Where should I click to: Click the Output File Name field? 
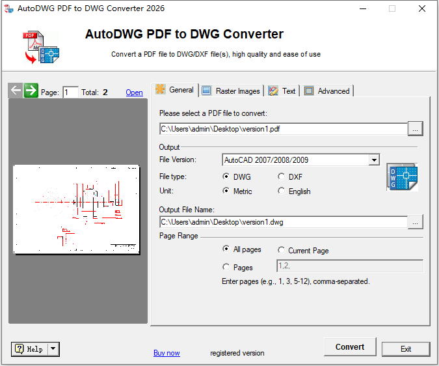point(284,222)
